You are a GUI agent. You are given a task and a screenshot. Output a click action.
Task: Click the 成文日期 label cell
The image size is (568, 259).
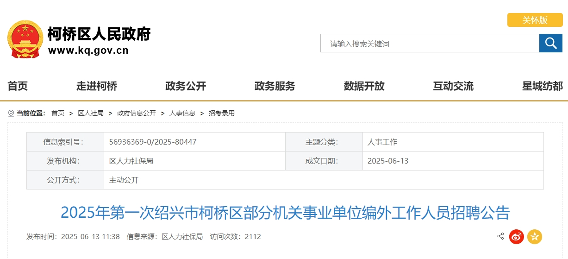(x=324, y=161)
